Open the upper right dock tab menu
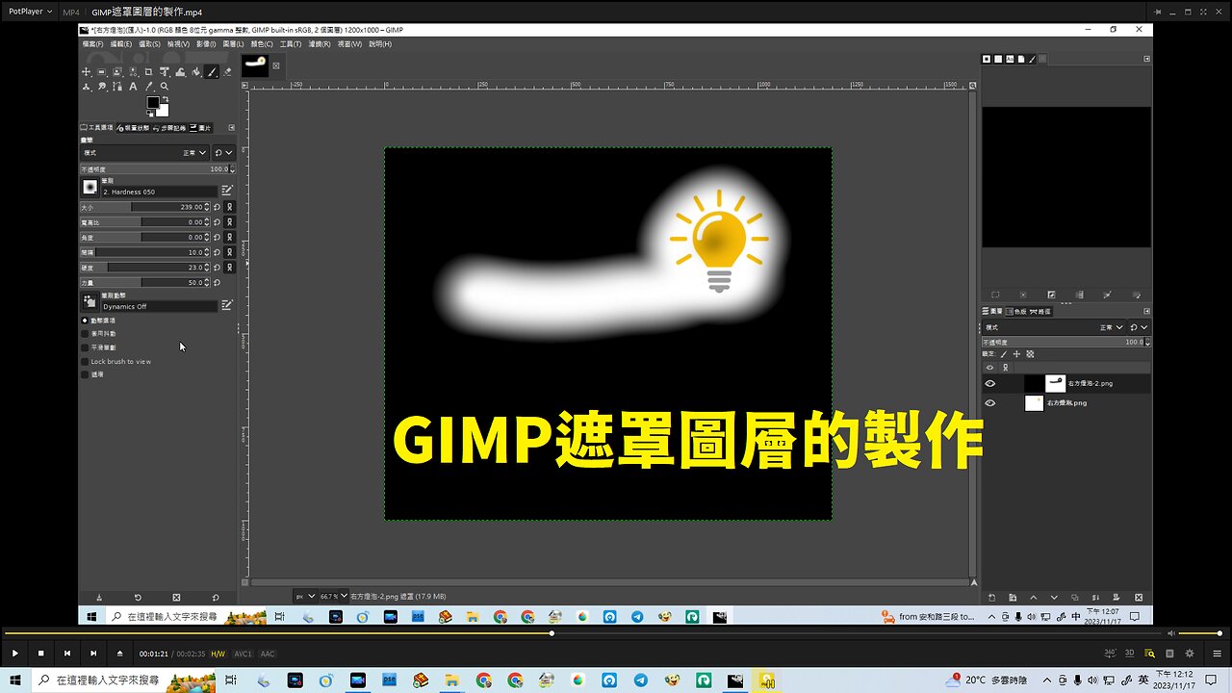The image size is (1232, 693). 1146,59
